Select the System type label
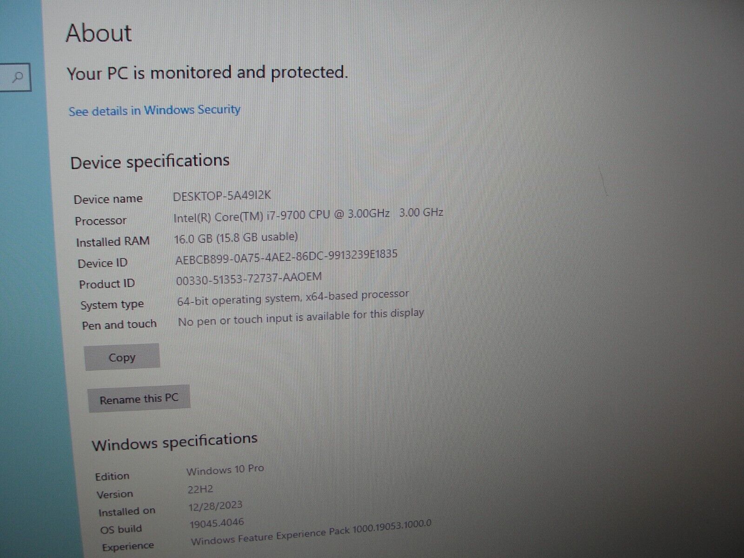Viewport: 744px width, 558px height. [112, 305]
